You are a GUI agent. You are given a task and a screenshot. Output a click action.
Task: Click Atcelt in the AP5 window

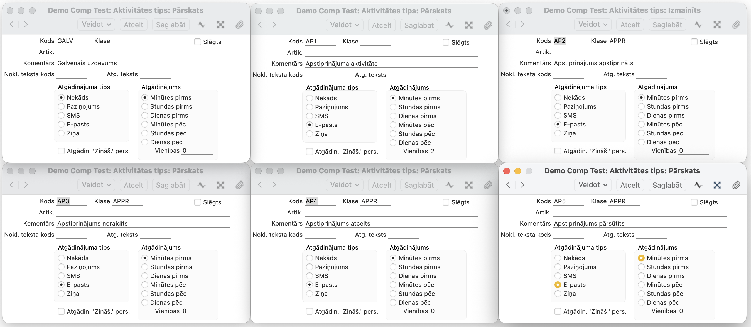pos(630,185)
